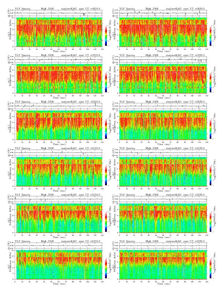Click the PSD color bar beside the 2320:0 plot

coord(106,268)
